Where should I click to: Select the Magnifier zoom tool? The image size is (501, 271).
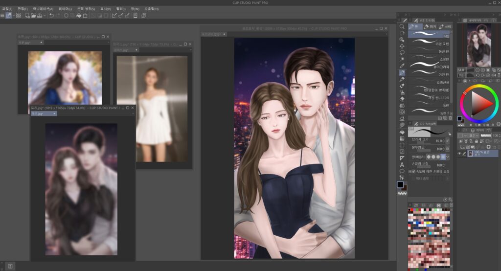click(402, 26)
